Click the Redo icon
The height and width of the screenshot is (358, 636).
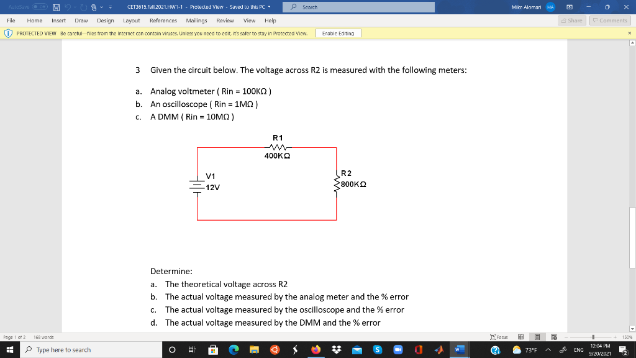[83, 7]
